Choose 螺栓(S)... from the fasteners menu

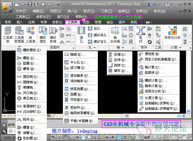[x=31, y=58]
